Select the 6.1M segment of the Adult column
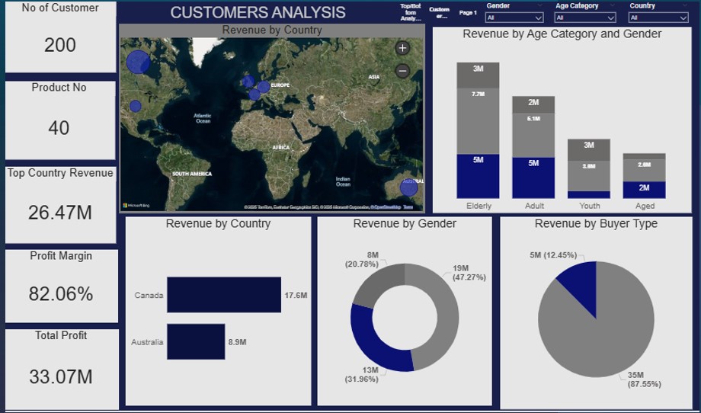 pos(533,135)
